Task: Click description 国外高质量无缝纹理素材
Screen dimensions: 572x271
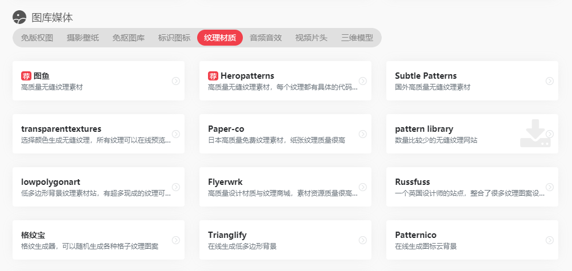Action: click(433, 87)
